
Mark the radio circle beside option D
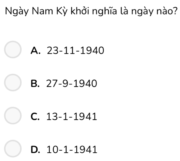click(x=13, y=149)
